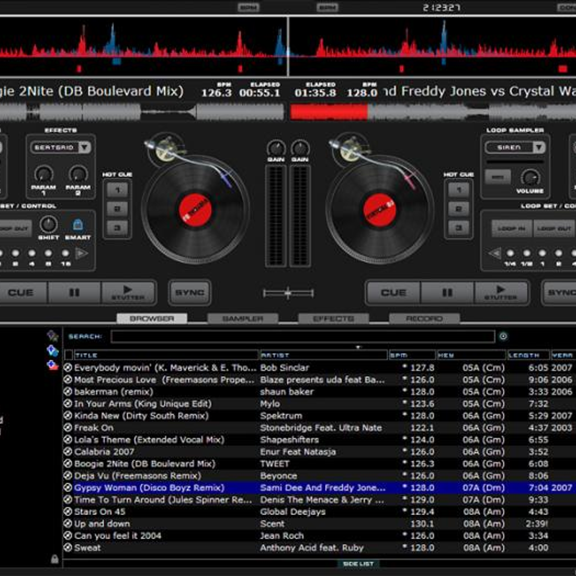Click the padlock icon at browser sidebar bottom
The width and height of the screenshot is (576, 576).
(54, 559)
